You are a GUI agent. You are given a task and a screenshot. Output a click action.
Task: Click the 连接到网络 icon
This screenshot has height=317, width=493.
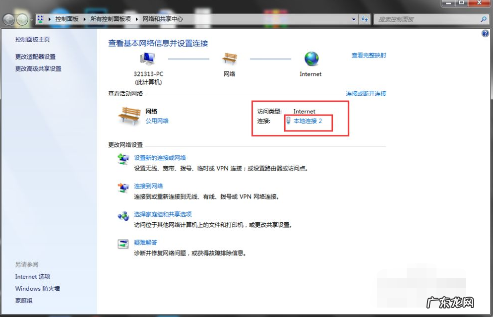(123, 188)
